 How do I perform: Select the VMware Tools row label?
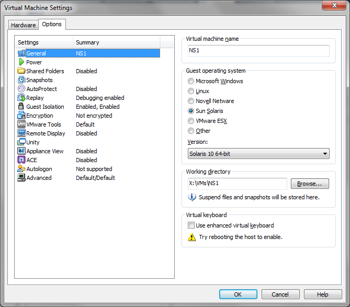point(44,124)
